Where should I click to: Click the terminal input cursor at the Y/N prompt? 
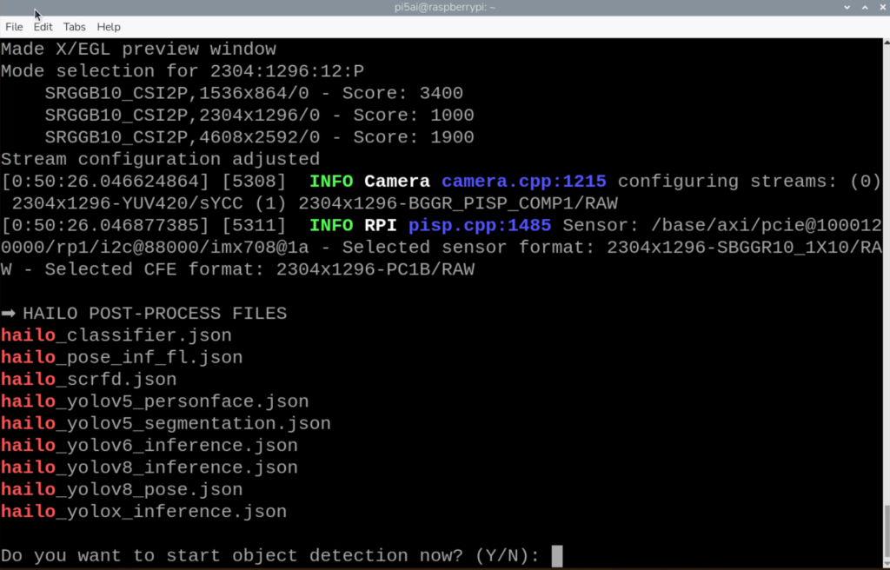point(557,555)
